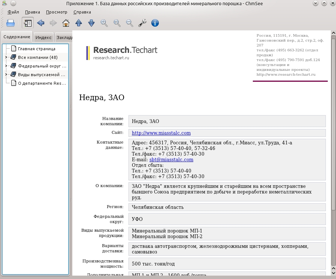336x279 pixels.
Task: Click the book icon of Виды выпускаемой
Action: pos(13,74)
